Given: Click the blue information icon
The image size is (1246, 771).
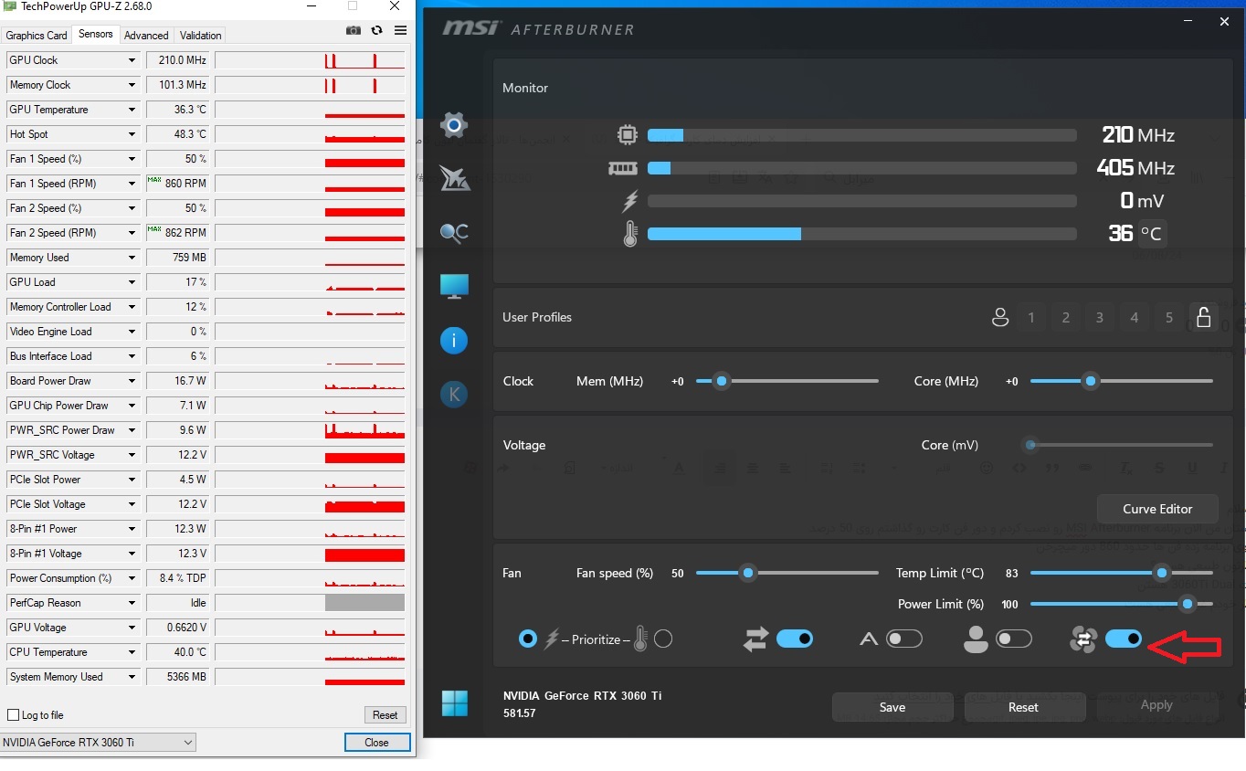Looking at the screenshot, I should point(454,341).
